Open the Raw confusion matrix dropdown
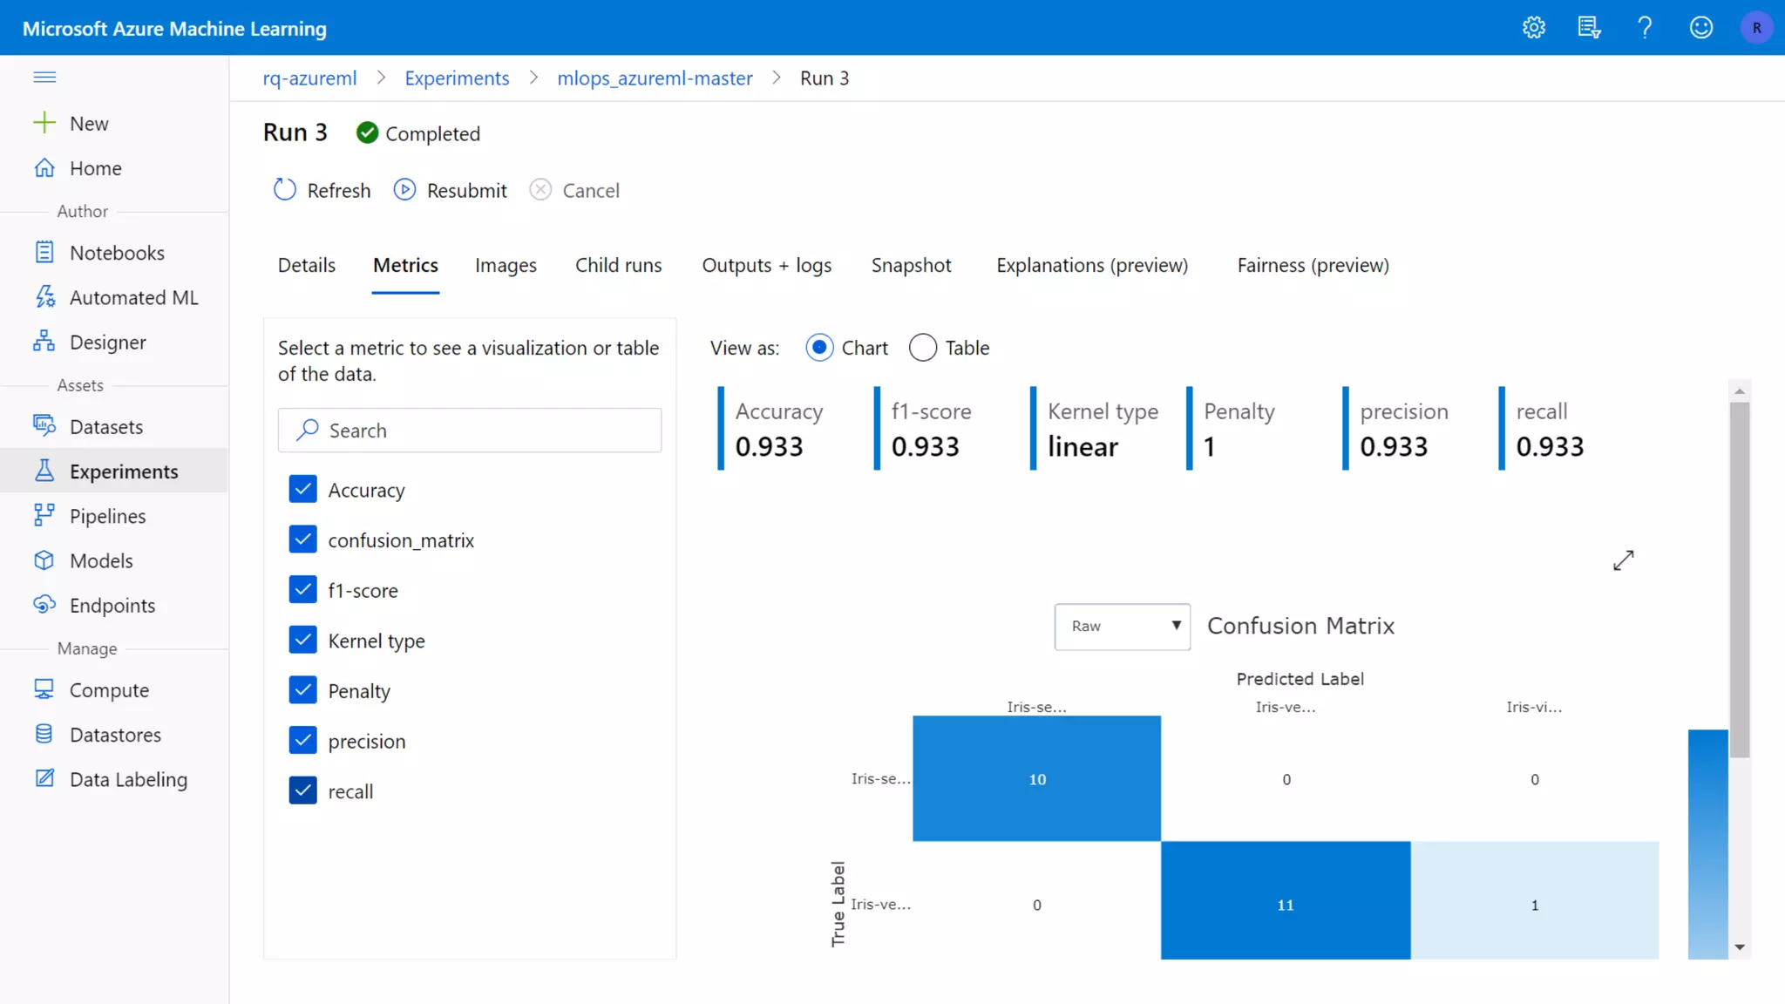 pyautogui.click(x=1122, y=627)
